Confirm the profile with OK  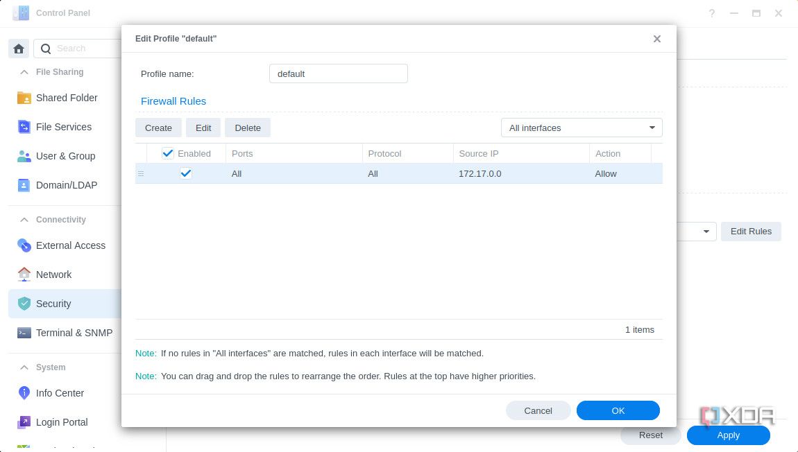618,410
